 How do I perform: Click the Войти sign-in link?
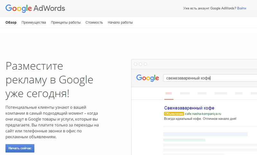[242, 8]
